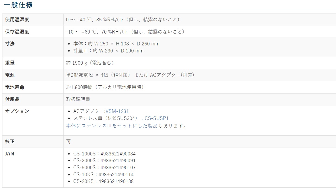The height and width of the screenshot is (193, 336).
Task: Open the VSM-1231 AC adapter link
Action: pyautogui.click(x=117, y=111)
